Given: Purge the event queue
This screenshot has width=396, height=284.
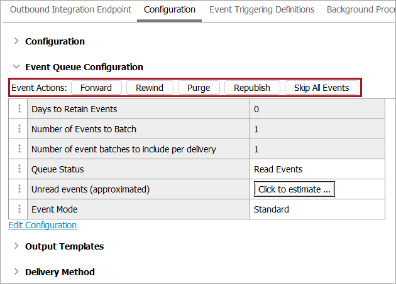Looking at the screenshot, I should tap(199, 88).
